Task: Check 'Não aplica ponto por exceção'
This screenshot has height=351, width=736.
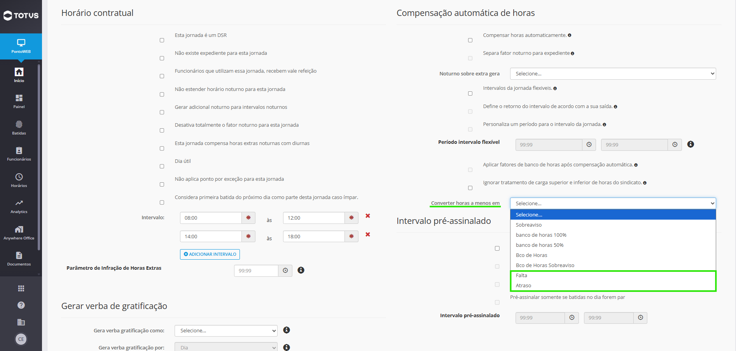Action: 162,184
